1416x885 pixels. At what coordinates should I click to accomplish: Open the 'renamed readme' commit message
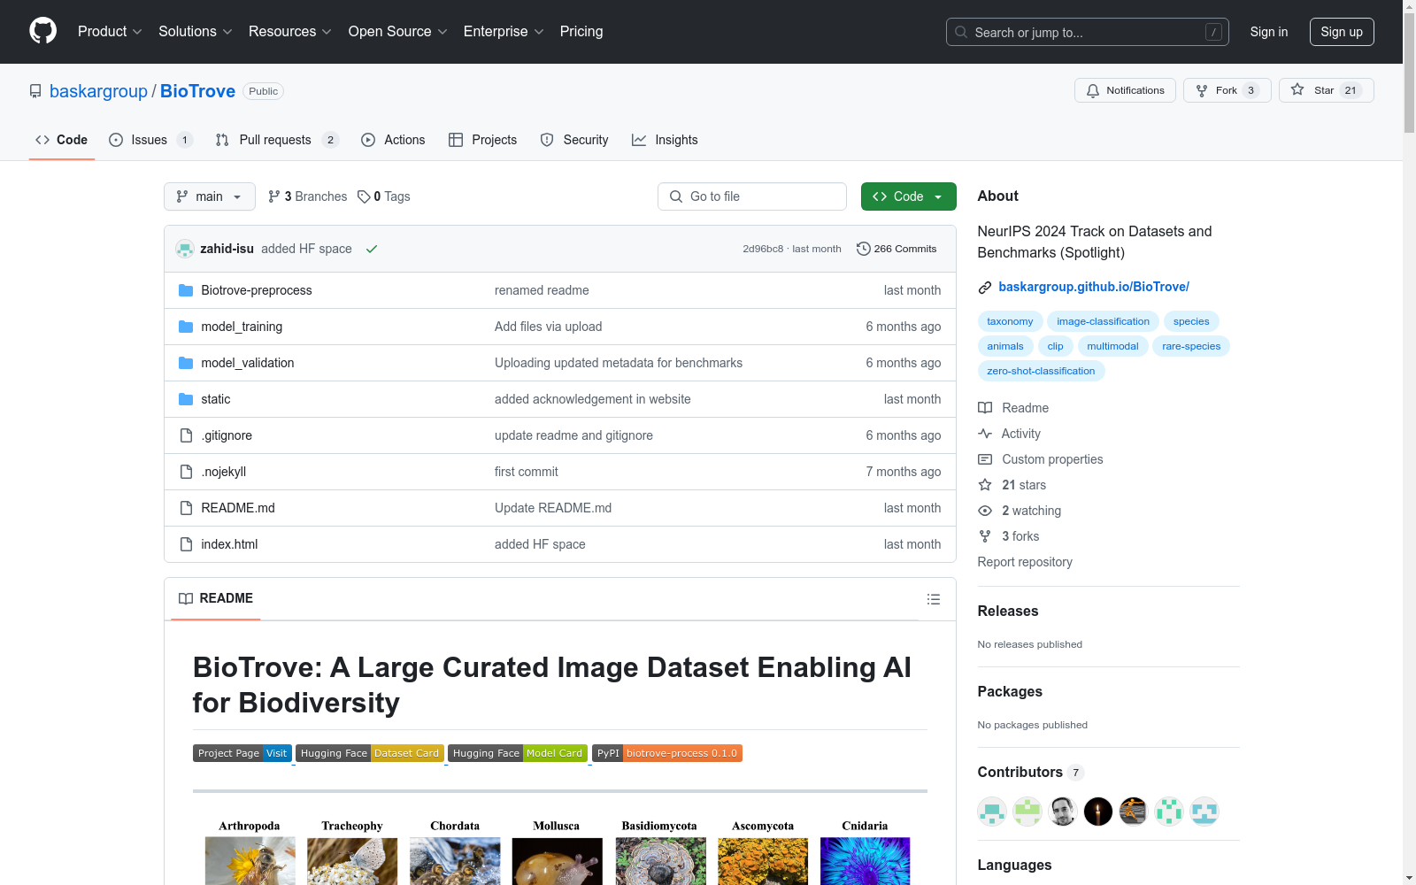tap(542, 290)
